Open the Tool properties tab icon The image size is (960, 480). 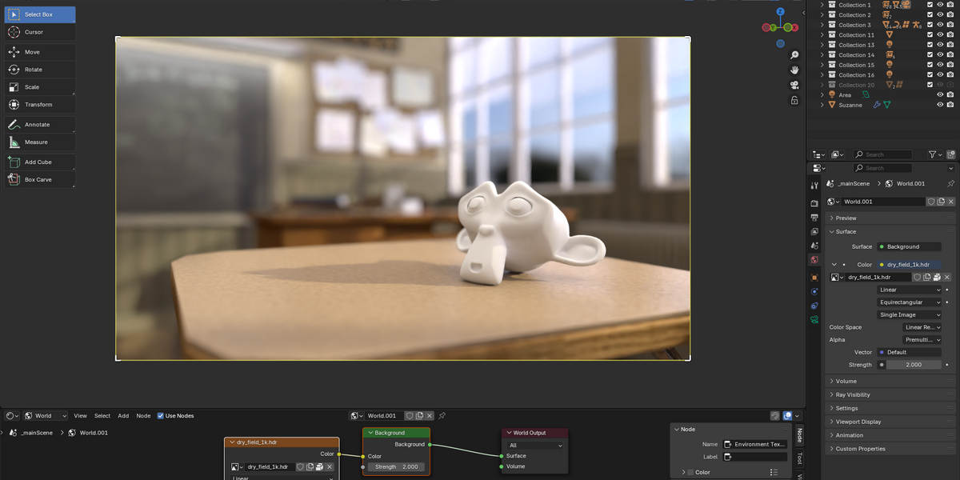tap(814, 185)
